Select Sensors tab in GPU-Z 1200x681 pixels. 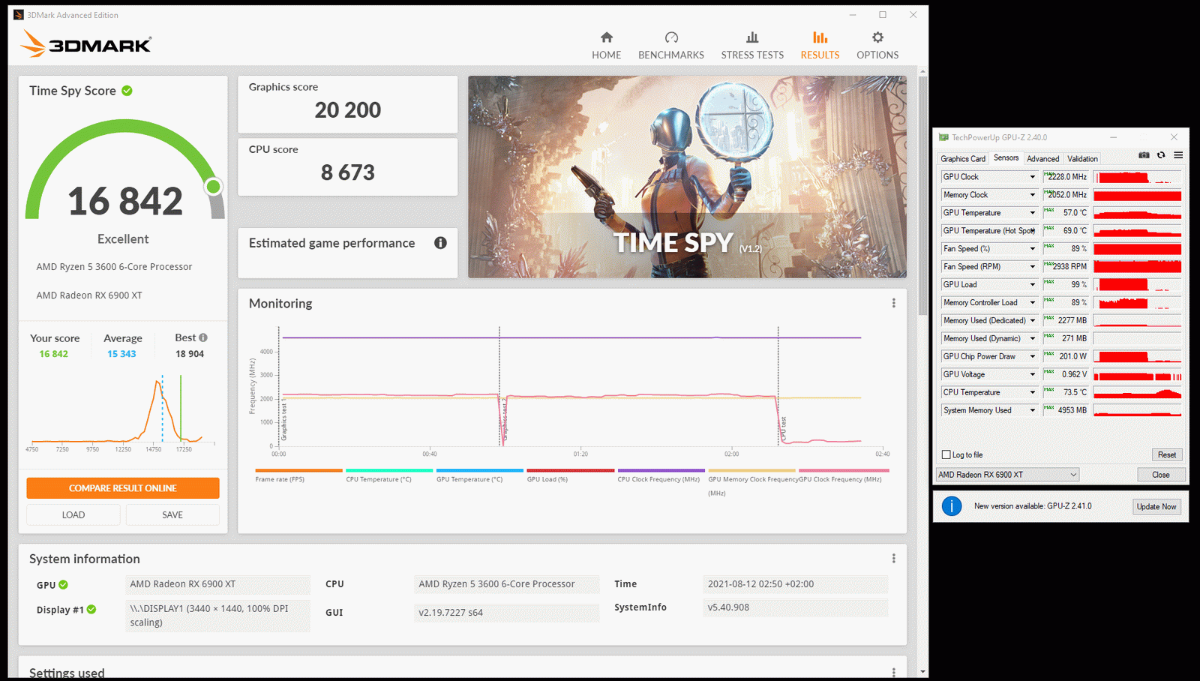(x=1006, y=158)
